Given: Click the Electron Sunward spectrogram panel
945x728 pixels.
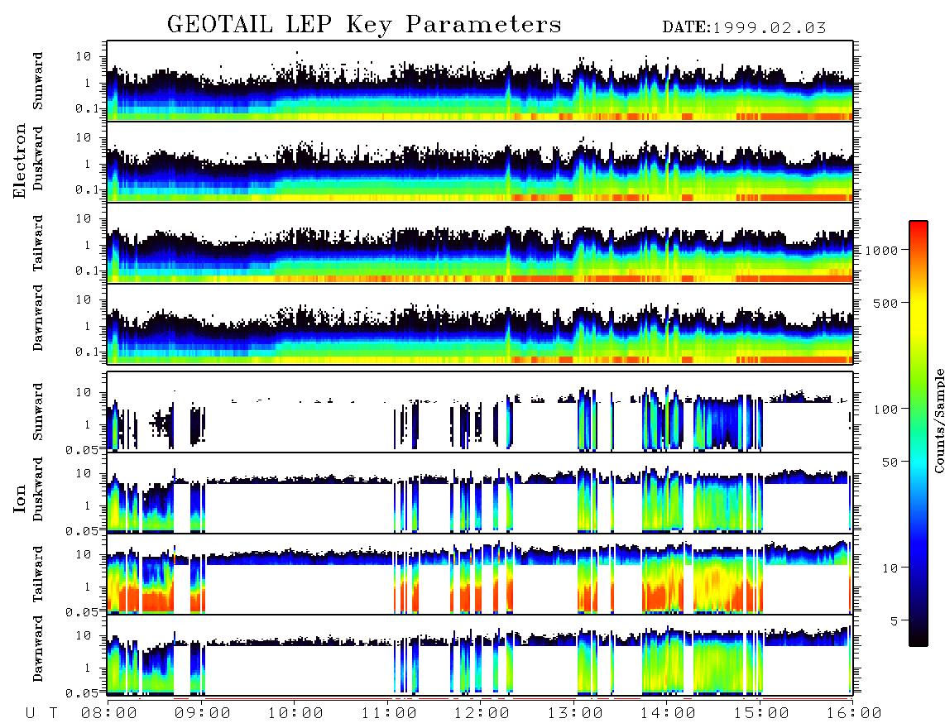Looking at the screenshot, I should pyautogui.click(x=480, y=81).
